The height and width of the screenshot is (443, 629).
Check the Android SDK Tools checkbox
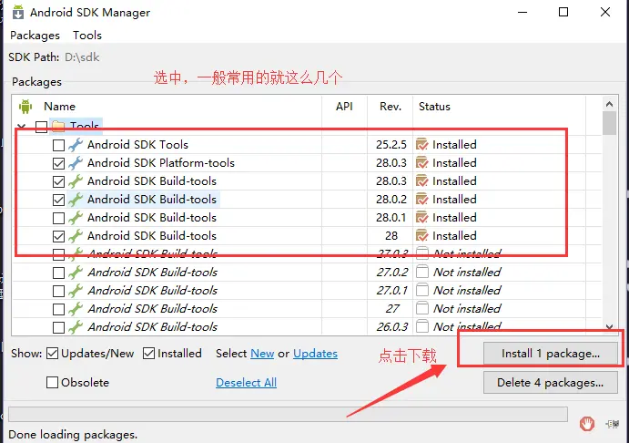[58, 145]
